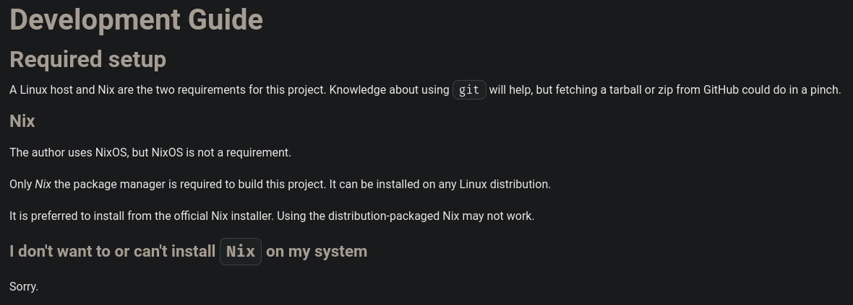Click the heading "I don't want to or can't install"
Image resolution: width=853 pixels, height=305 pixels.
pyautogui.click(x=113, y=251)
